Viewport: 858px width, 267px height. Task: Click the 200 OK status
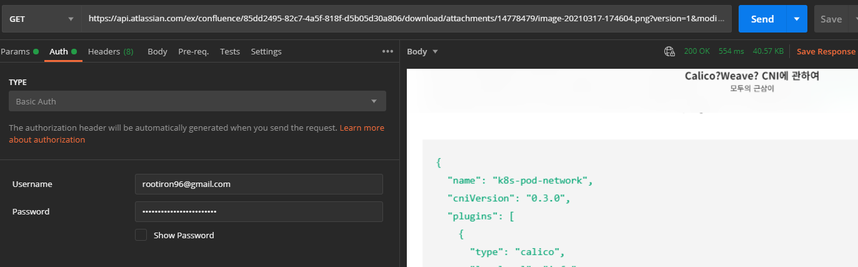coord(697,51)
